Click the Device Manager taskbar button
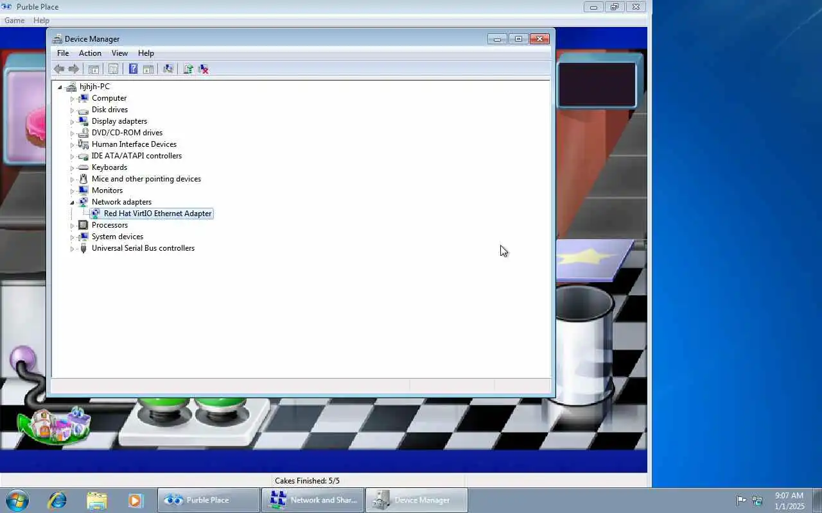 click(417, 500)
